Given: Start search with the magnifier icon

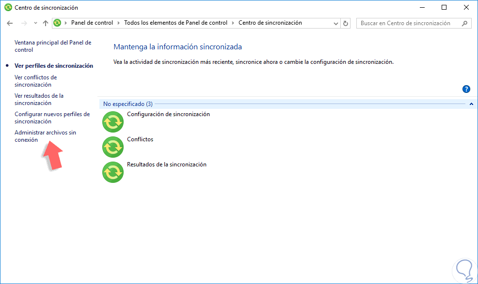Looking at the screenshot, I should [464, 23].
